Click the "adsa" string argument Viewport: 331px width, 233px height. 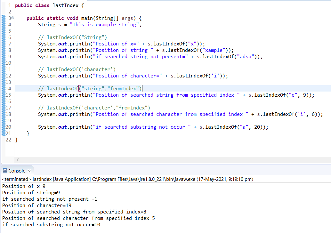(x=246, y=57)
